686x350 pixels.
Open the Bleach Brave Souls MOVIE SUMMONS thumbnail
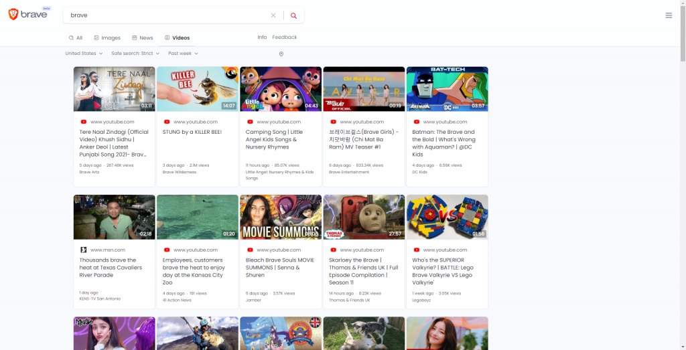pyautogui.click(x=281, y=217)
